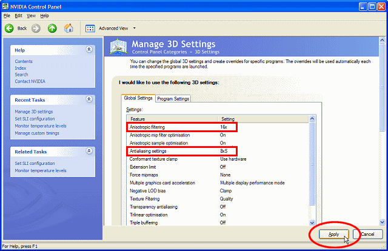Select the Texture Filtering row
Viewport: 388px width, 251px height.
point(218,199)
